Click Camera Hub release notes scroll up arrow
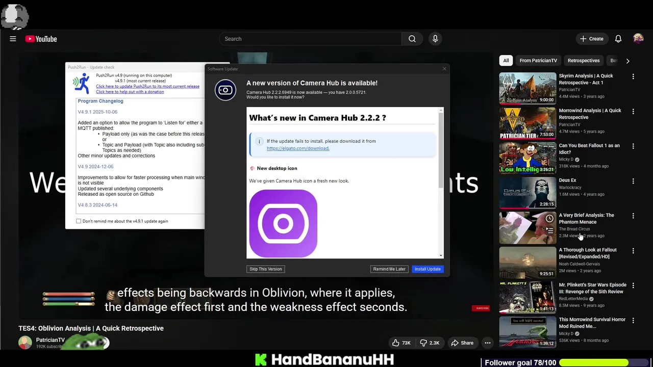Screen dimensions: 653x367 tap(441, 110)
